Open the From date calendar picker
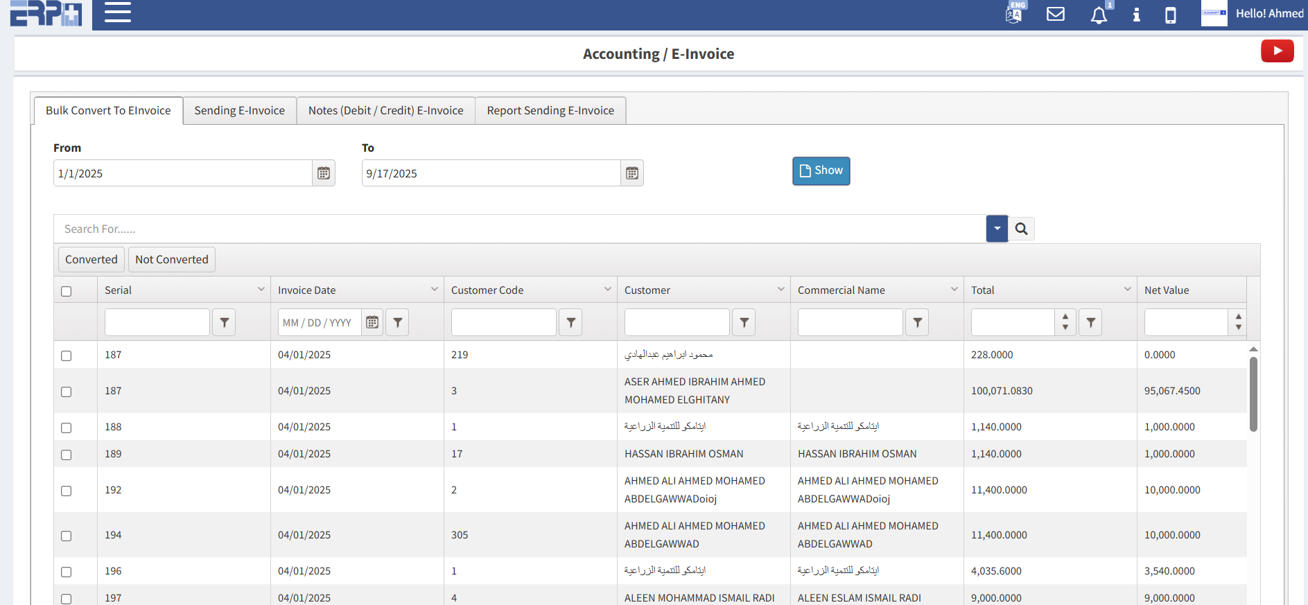The image size is (1308, 605). tap(324, 173)
